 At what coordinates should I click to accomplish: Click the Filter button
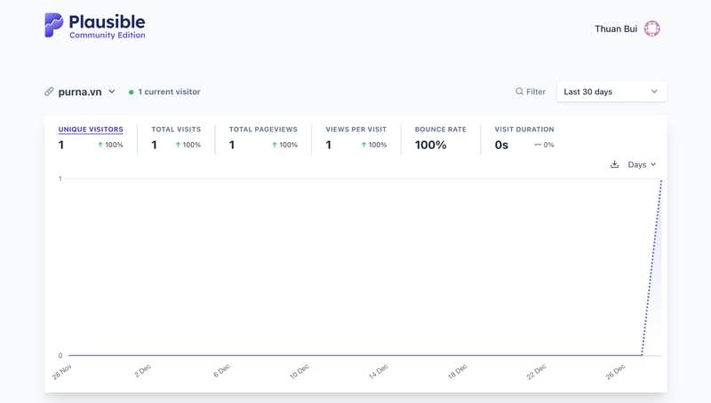point(531,91)
